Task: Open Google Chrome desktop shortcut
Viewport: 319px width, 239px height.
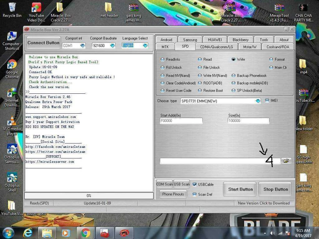Action: tap(12, 69)
